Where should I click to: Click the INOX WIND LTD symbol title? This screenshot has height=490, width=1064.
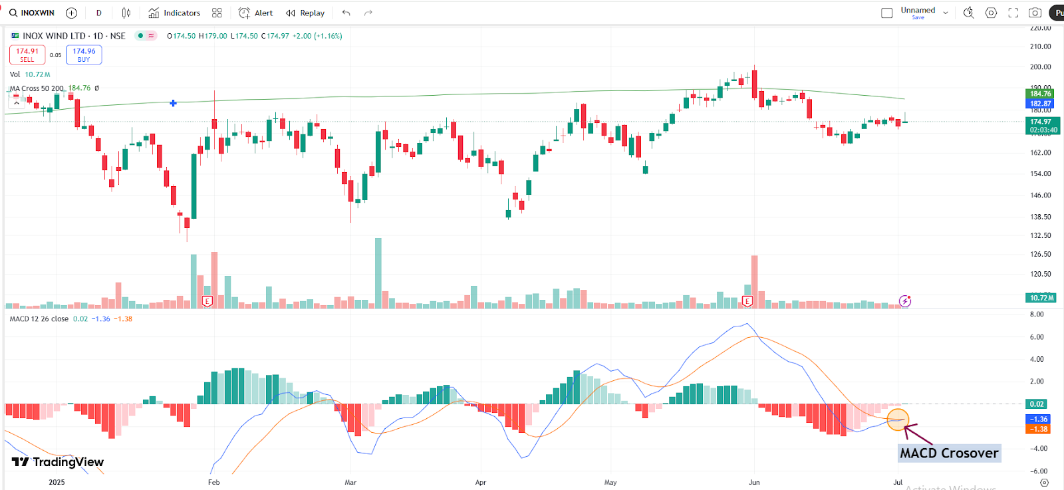point(55,36)
